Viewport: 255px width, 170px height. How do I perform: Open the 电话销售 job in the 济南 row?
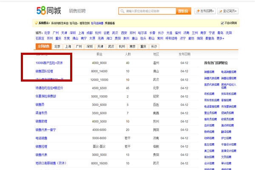41,138
